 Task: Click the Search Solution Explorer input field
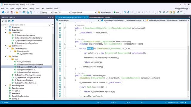[25, 25]
